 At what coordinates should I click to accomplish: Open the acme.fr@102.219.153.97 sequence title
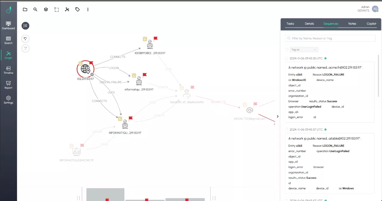(326, 67)
